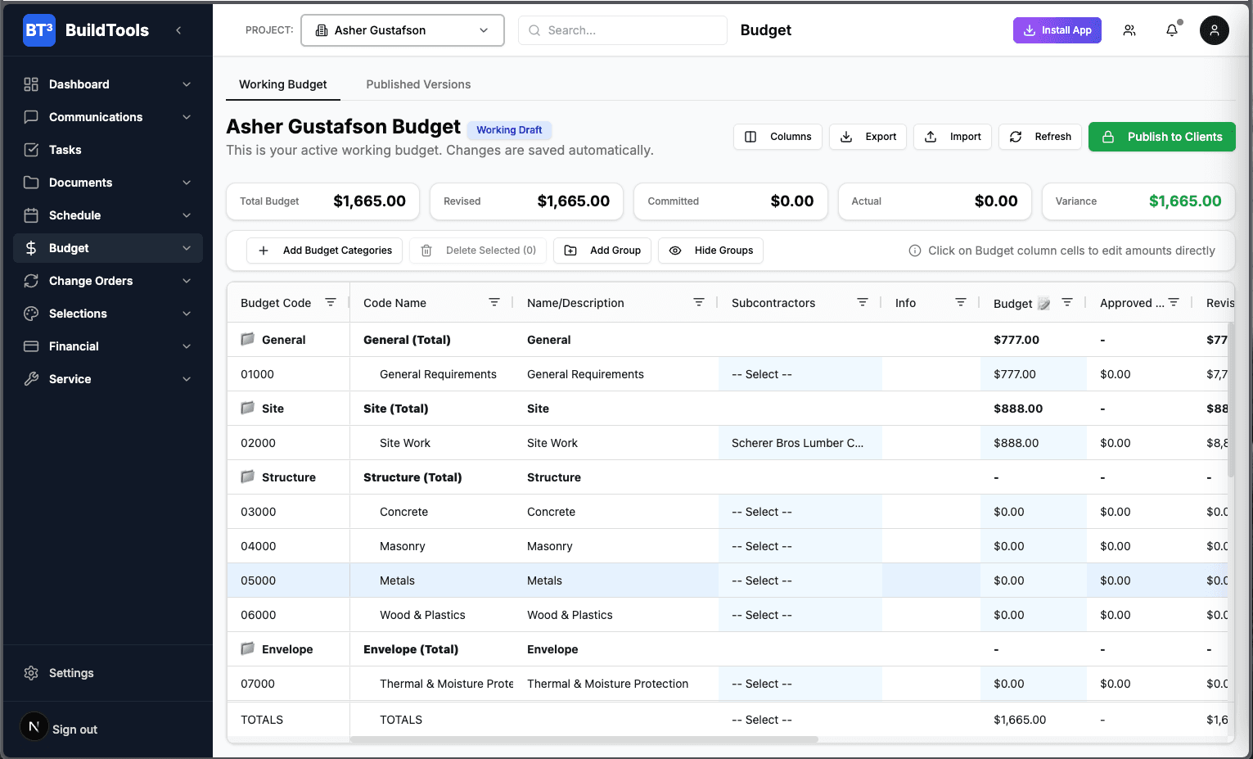Collapse the left navigation sidebar
Image resolution: width=1253 pixels, height=759 pixels.
pos(178,29)
